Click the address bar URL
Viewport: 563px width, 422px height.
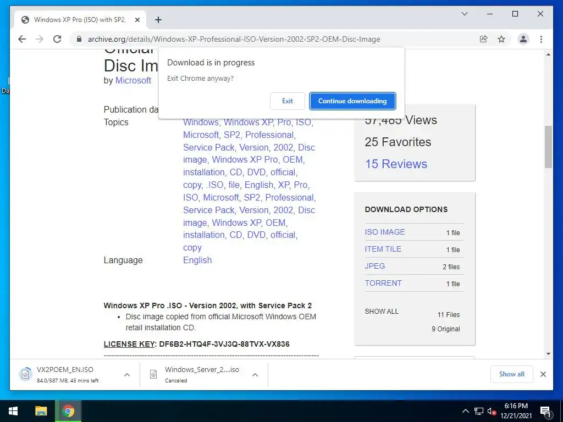pyautogui.click(x=234, y=39)
